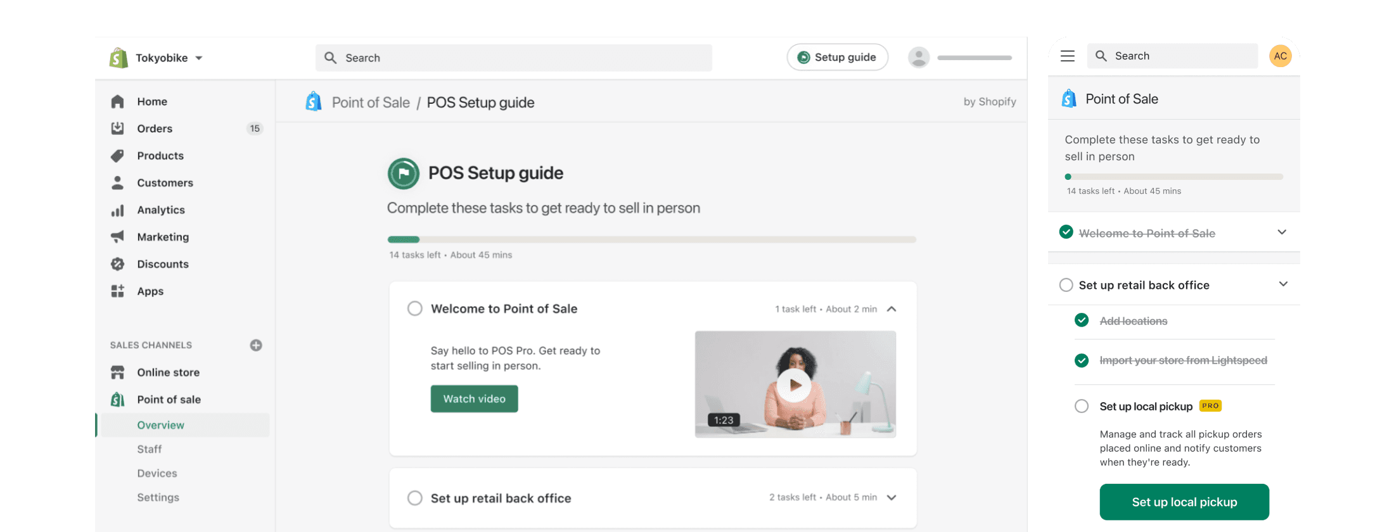This screenshot has height=532, width=1394.
Task: Open Online store sales channel
Action: tap(169, 372)
